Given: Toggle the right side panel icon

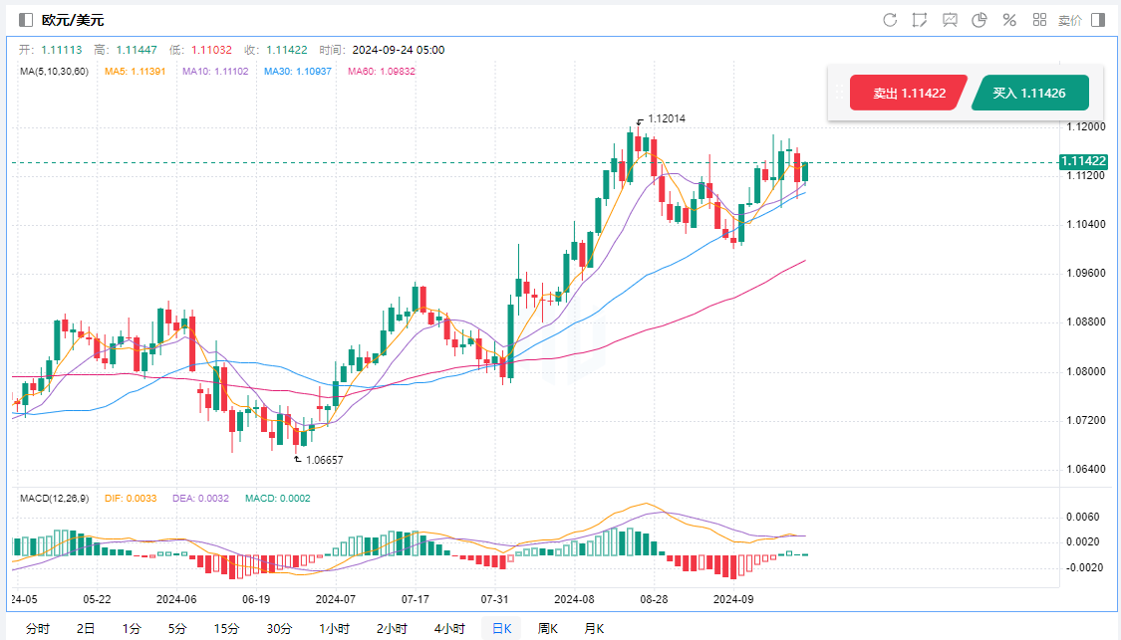Looking at the screenshot, I should [1098, 20].
